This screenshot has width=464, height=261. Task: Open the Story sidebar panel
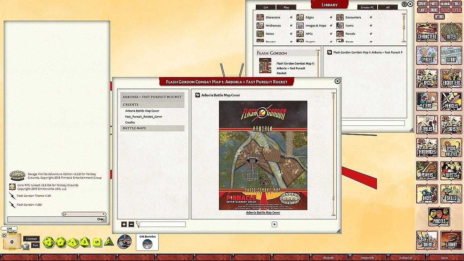pyautogui.click(x=451, y=55)
